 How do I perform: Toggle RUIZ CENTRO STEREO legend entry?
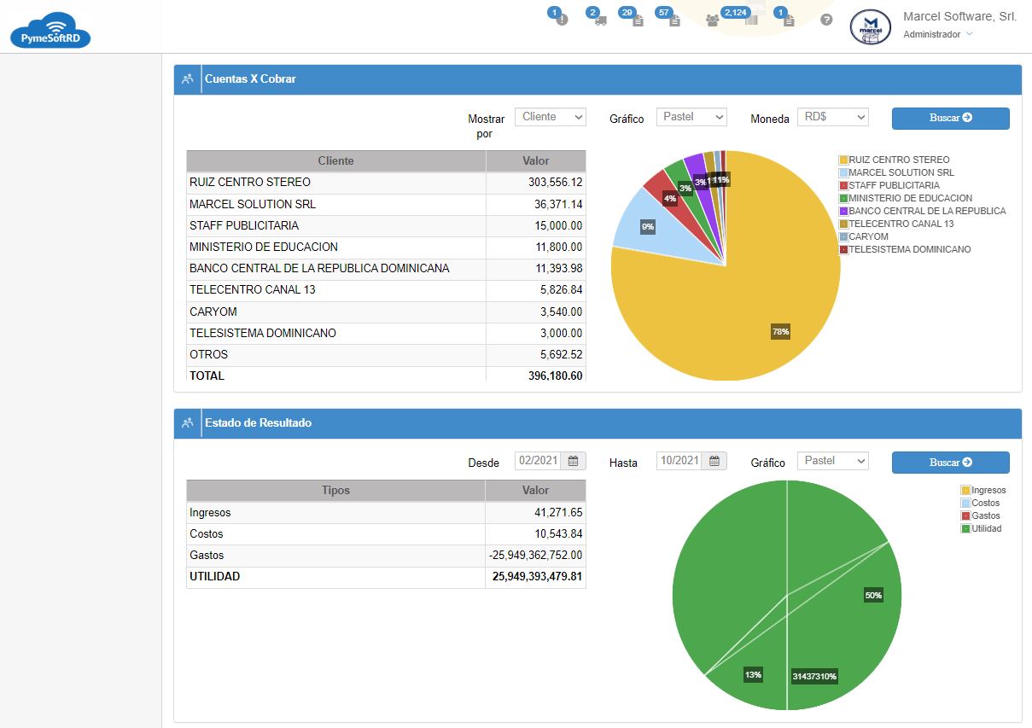tap(898, 160)
